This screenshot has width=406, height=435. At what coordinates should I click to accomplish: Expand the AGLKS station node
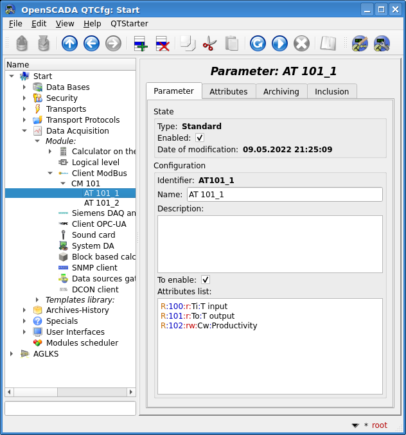point(12,353)
